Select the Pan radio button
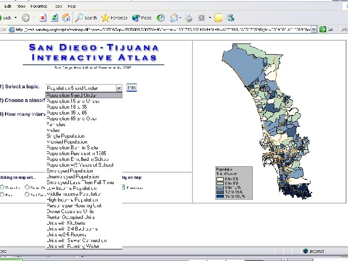 click(x=2, y=195)
